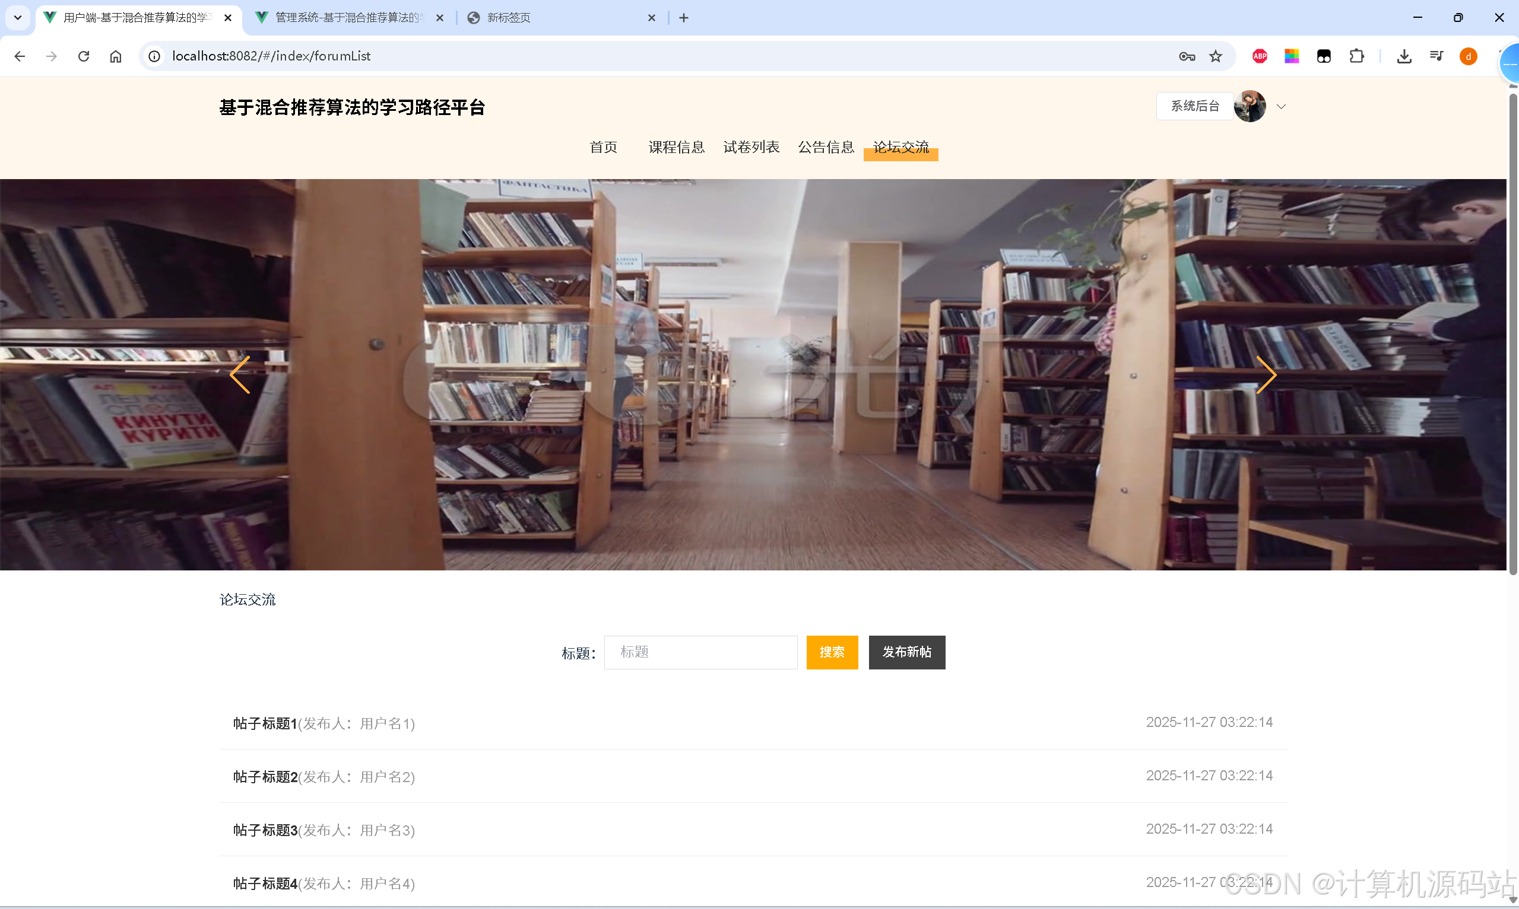The image size is (1519, 909).
Task: Switch to the 课程信息 menu item
Action: click(676, 147)
